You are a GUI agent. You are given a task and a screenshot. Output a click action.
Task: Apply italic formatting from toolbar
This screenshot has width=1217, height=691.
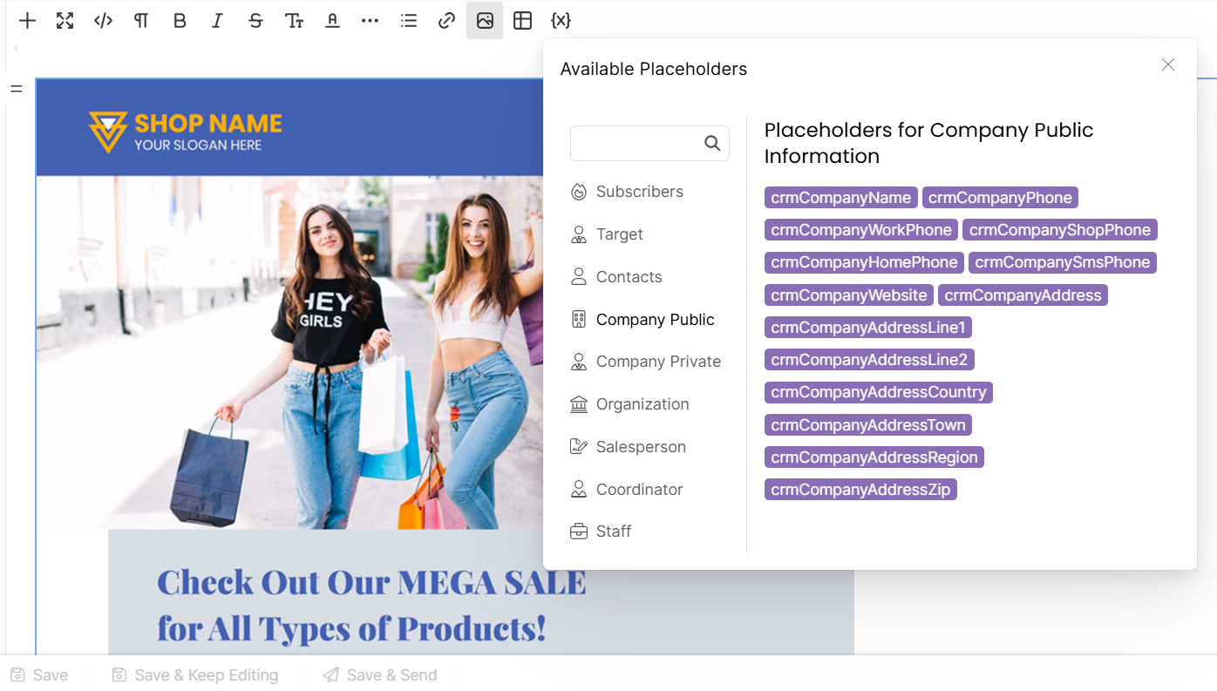tap(218, 21)
